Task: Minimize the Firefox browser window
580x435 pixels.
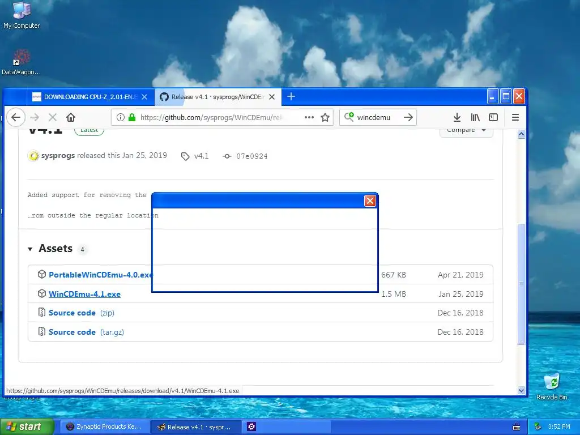Action: (492, 97)
